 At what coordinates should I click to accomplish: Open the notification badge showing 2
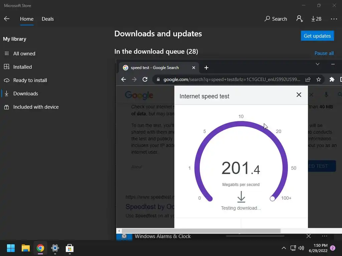click(333, 248)
